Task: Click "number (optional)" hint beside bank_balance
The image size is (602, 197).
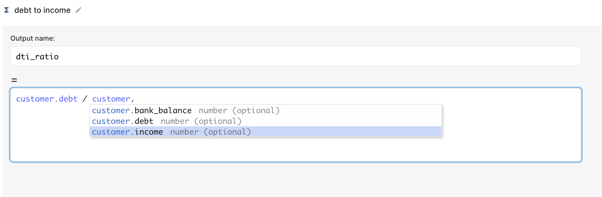Action: (239, 110)
